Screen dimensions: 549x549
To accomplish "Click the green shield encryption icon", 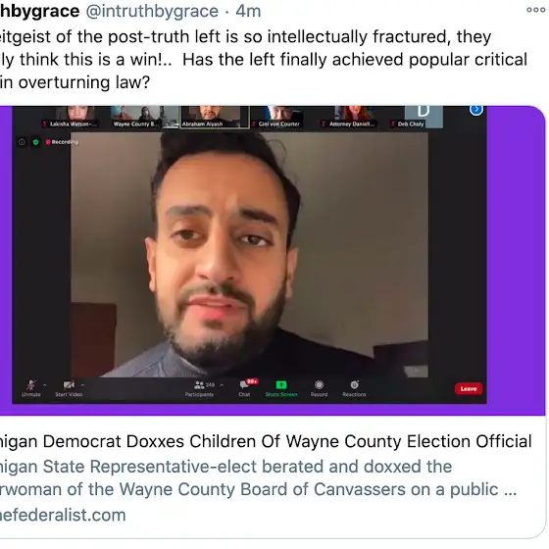I will coord(35,142).
